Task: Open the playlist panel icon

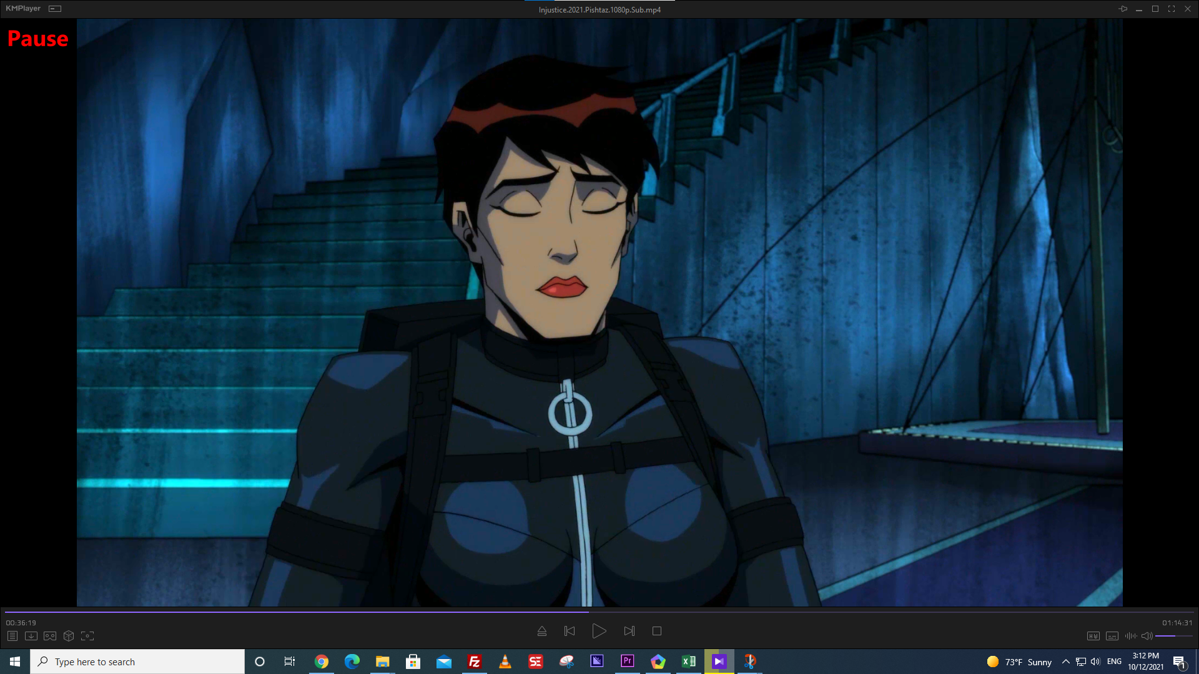Action: point(12,636)
